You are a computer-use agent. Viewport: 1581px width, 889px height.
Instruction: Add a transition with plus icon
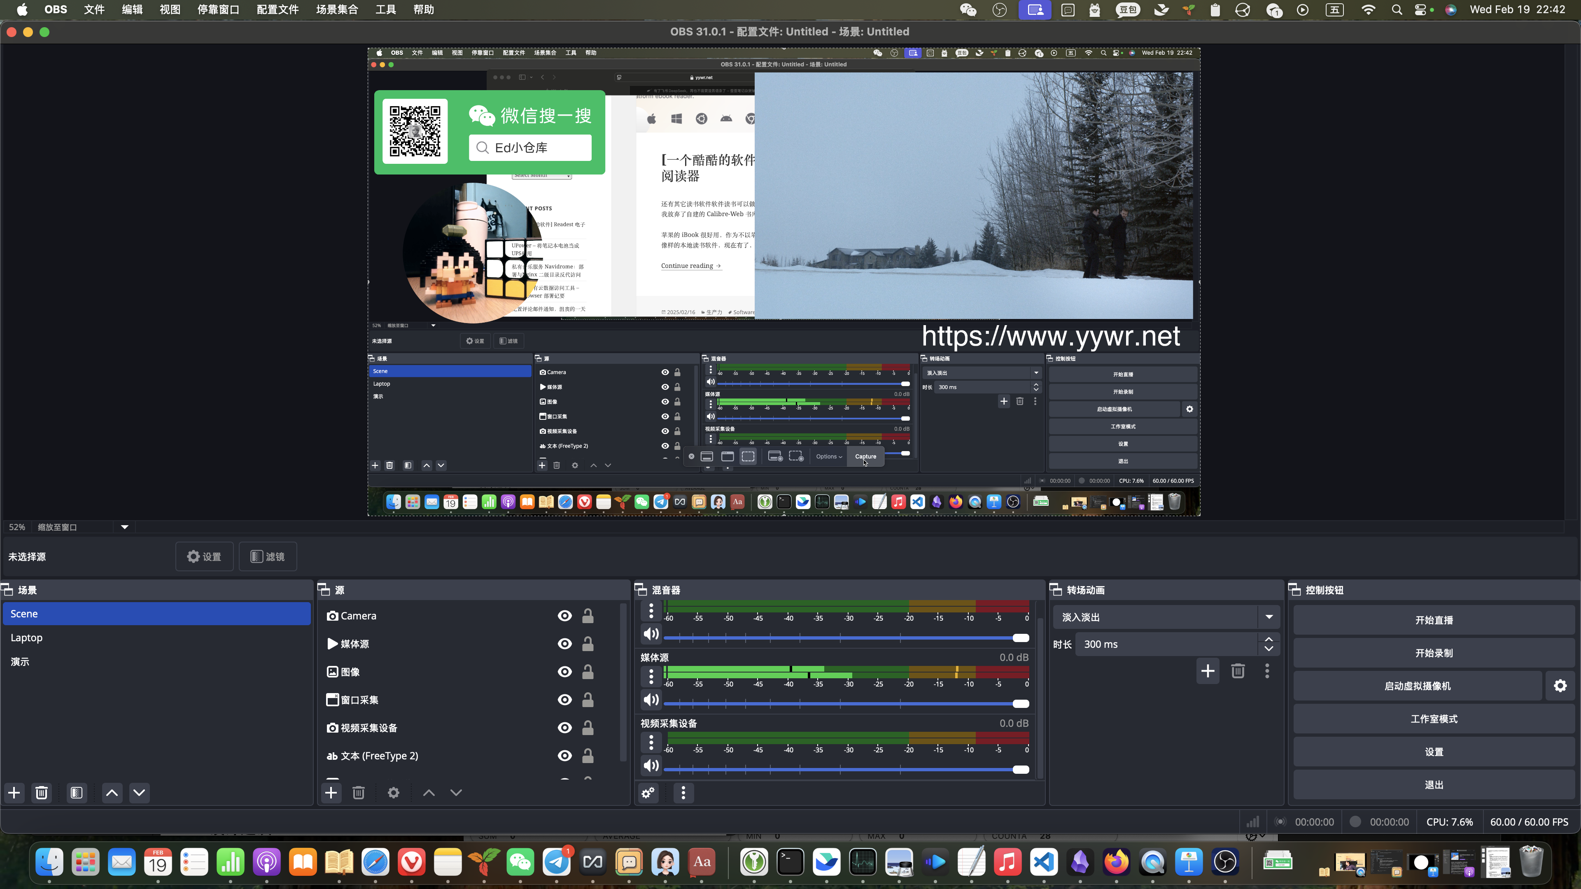(1208, 671)
